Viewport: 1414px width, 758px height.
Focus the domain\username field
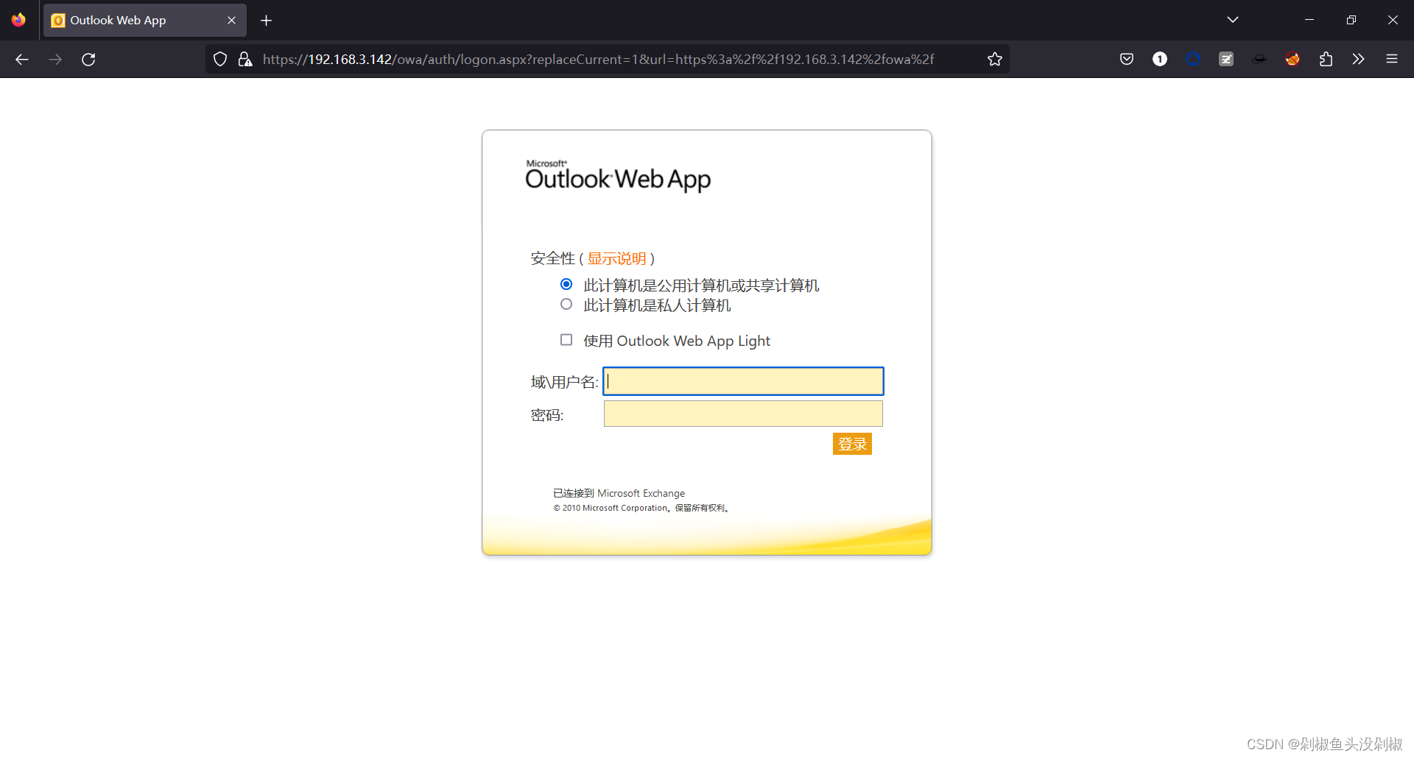tap(743, 381)
